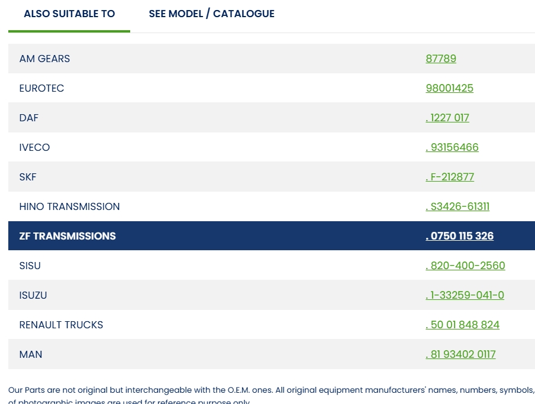The width and height of the screenshot is (535, 404).
Task: Click the AM GEARS brand label
Action: (44, 59)
